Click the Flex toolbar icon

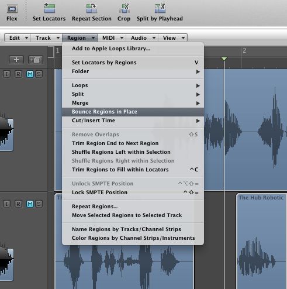12,9
